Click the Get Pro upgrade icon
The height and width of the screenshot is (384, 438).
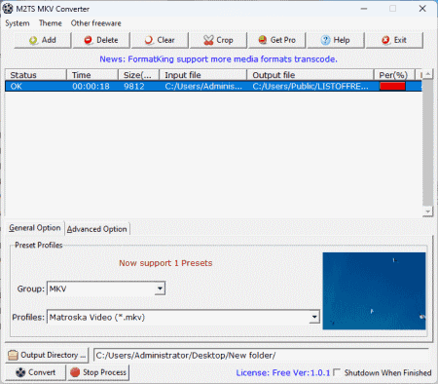263,40
